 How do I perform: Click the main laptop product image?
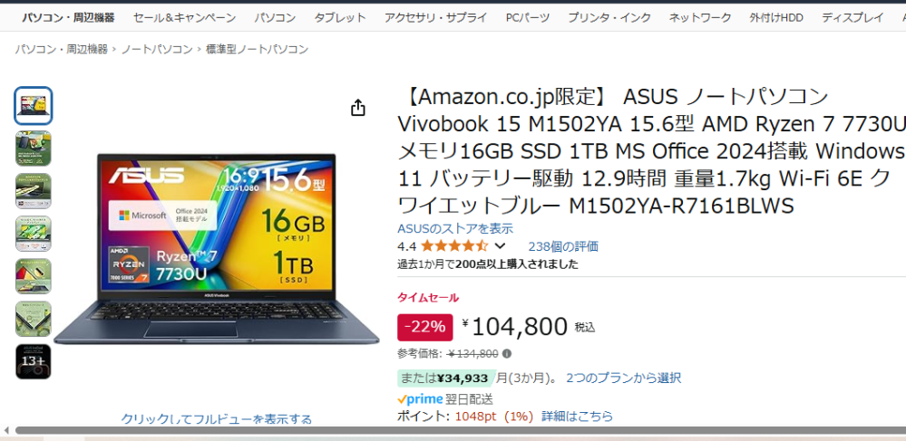click(x=217, y=249)
